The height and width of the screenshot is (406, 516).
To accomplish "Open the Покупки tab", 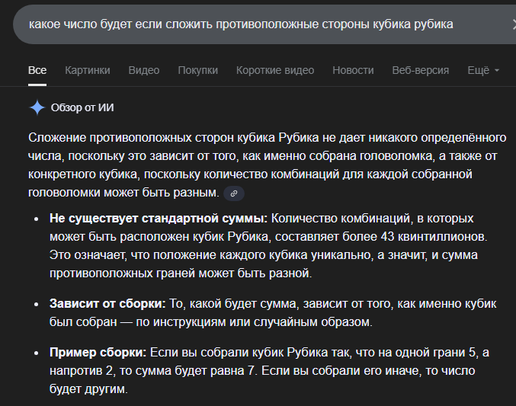I will tap(197, 70).
